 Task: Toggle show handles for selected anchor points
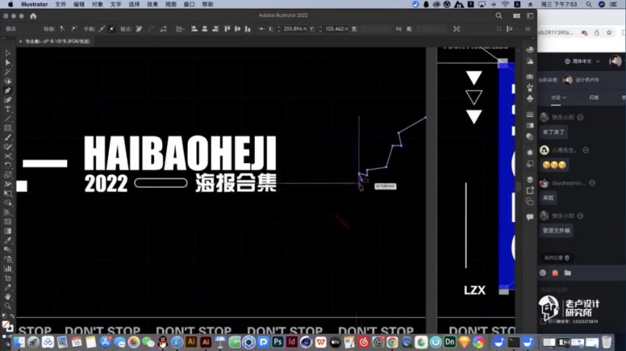100,29
